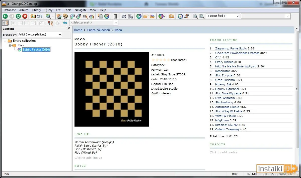
Task: Open the Select field dropdown
Action: [x=223, y=16]
